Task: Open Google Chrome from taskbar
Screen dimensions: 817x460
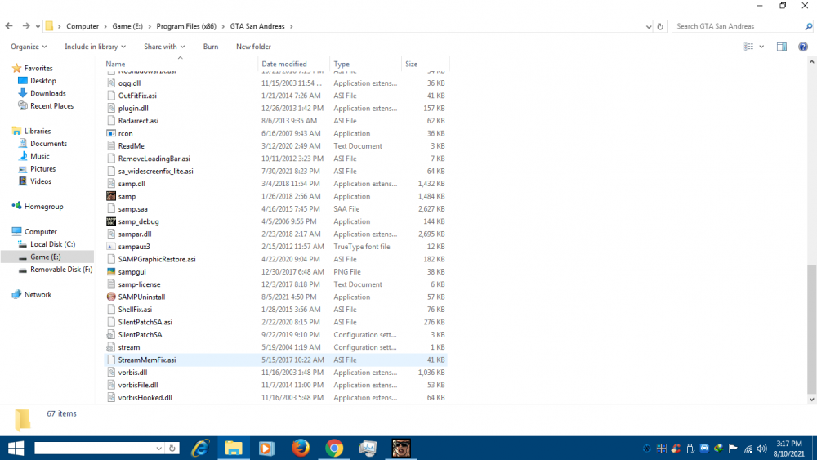Action: pyautogui.click(x=334, y=448)
